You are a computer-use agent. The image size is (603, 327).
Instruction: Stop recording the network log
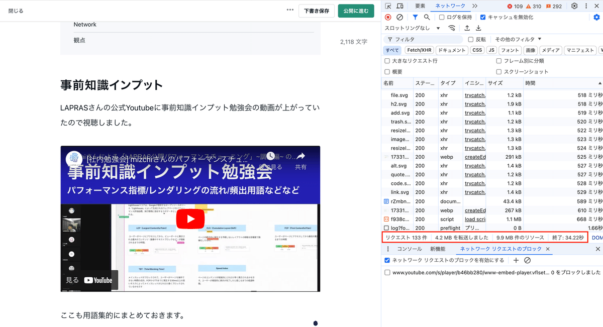click(x=388, y=17)
